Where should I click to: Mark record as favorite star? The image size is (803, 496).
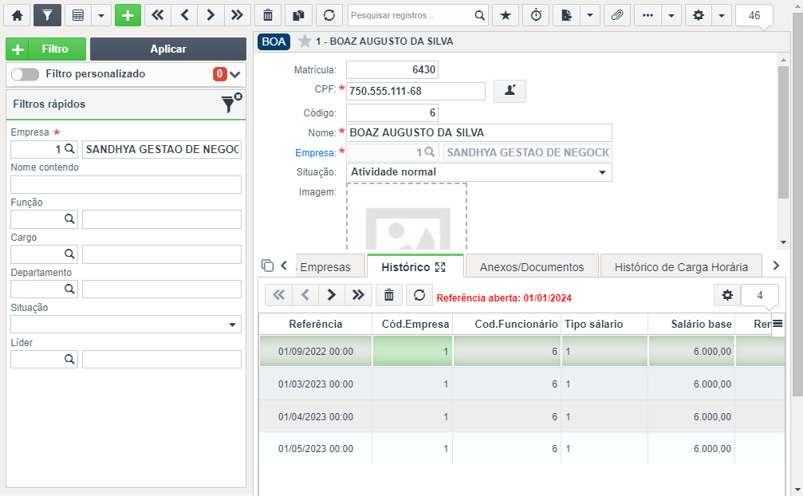(305, 41)
